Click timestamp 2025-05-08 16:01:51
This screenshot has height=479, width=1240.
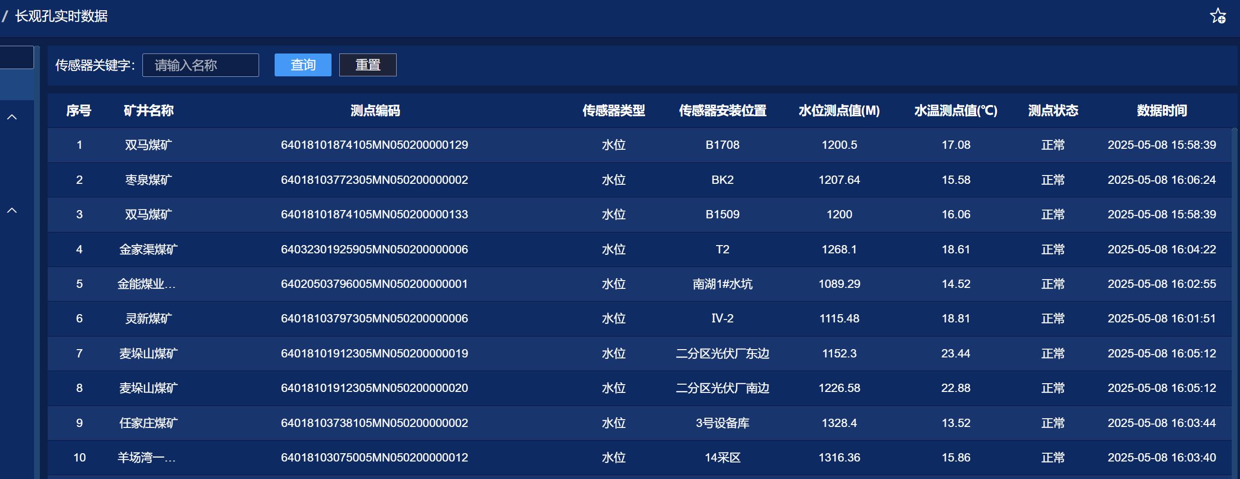click(x=1162, y=319)
